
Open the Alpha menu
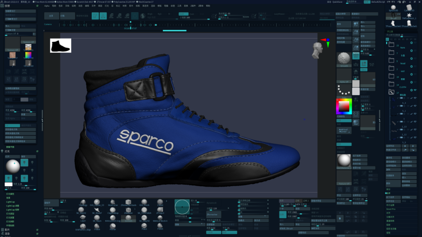point(47,5)
